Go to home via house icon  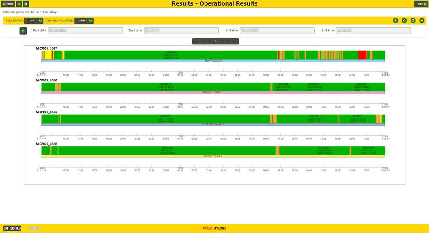tap(26, 4)
